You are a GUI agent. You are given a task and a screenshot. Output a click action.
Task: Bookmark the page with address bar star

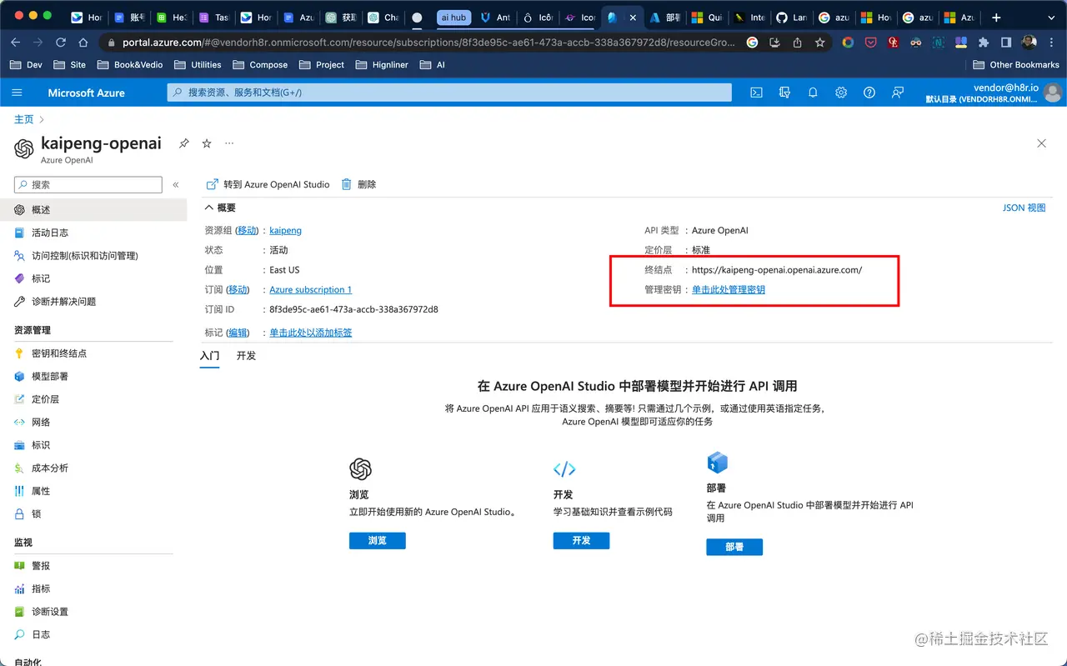820,43
